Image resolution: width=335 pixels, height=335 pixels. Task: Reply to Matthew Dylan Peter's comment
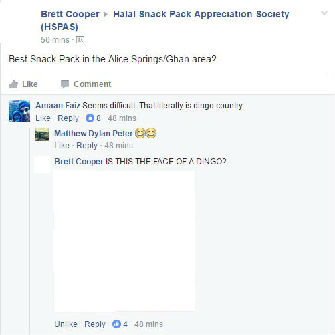pos(87,146)
